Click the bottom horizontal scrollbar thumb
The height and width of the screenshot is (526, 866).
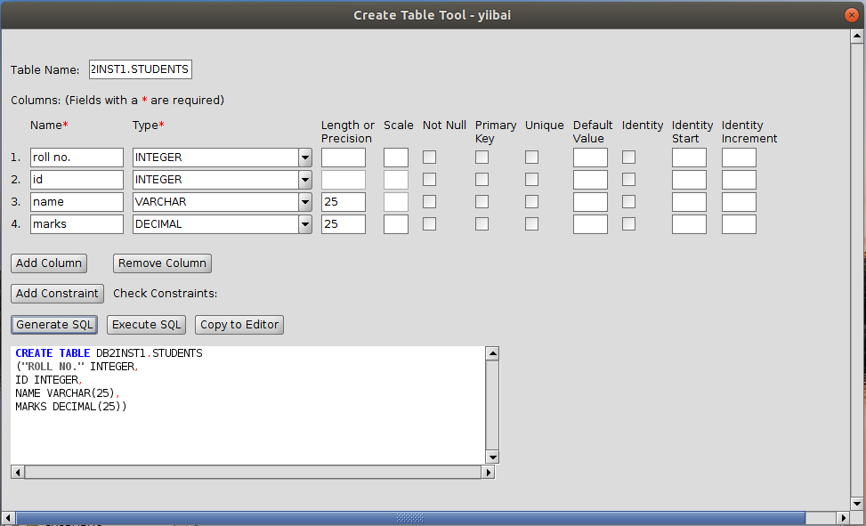pos(409,517)
